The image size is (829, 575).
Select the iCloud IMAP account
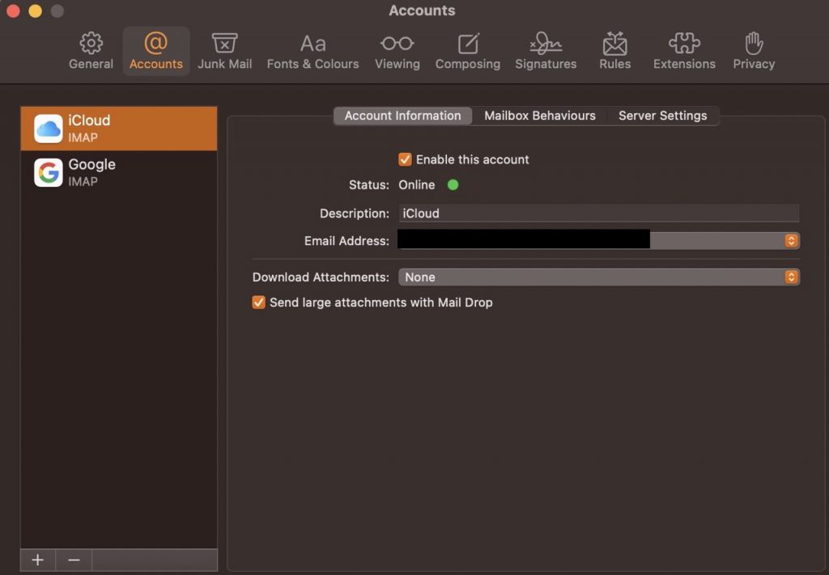(119, 129)
